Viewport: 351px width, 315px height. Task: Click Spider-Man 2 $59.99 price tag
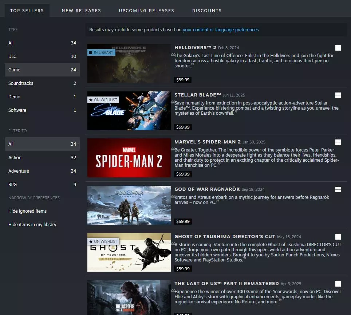183,174
